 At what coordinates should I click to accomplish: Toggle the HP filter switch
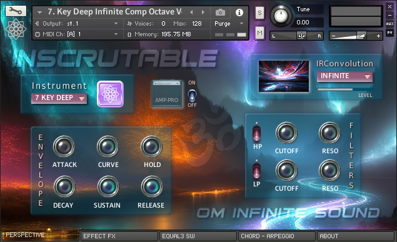256,133
